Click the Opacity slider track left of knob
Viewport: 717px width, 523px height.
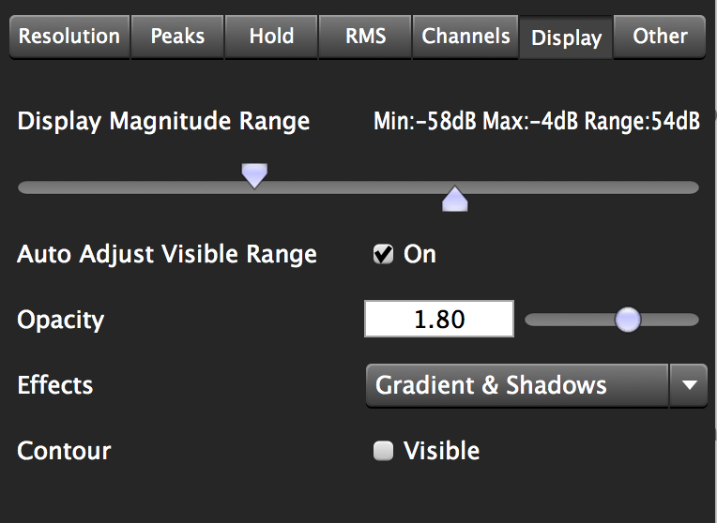(x=570, y=320)
